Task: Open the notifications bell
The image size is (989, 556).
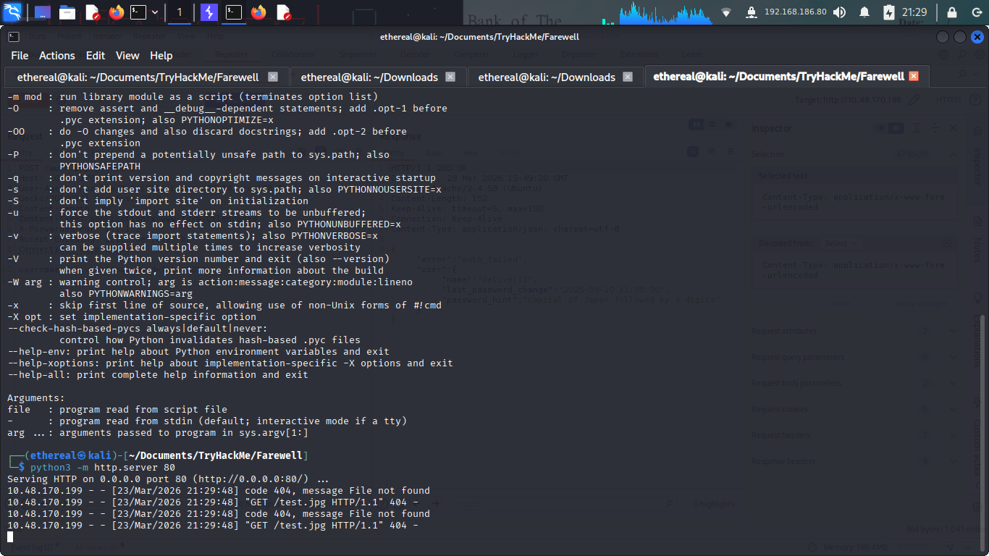Action: (x=864, y=12)
